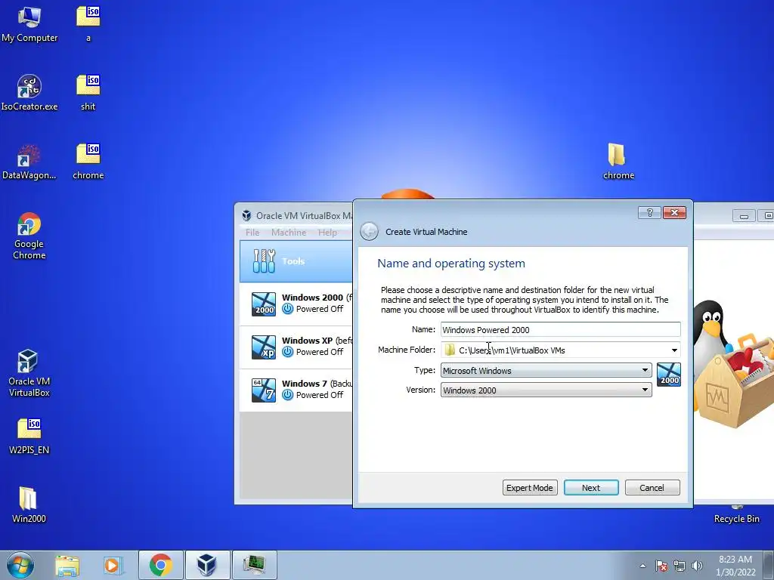Select the Windows 2000 VM entry
This screenshot has width=774, height=580.
(x=296, y=304)
